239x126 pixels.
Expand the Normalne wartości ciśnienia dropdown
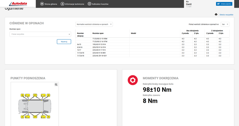94,24
